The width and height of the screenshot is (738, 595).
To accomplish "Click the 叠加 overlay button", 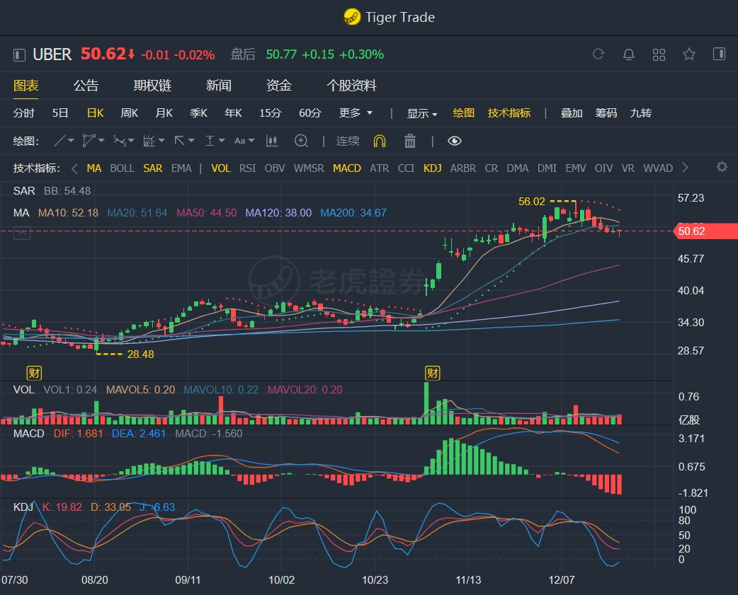I will pyautogui.click(x=572, y=112).
